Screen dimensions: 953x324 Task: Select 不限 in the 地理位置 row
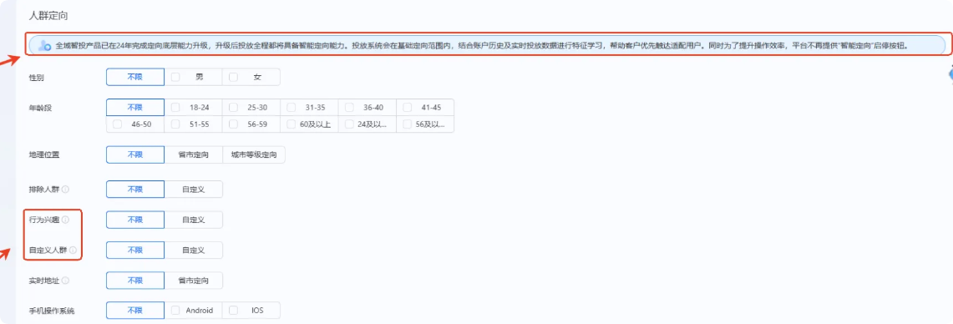click(x=135, y=154)
